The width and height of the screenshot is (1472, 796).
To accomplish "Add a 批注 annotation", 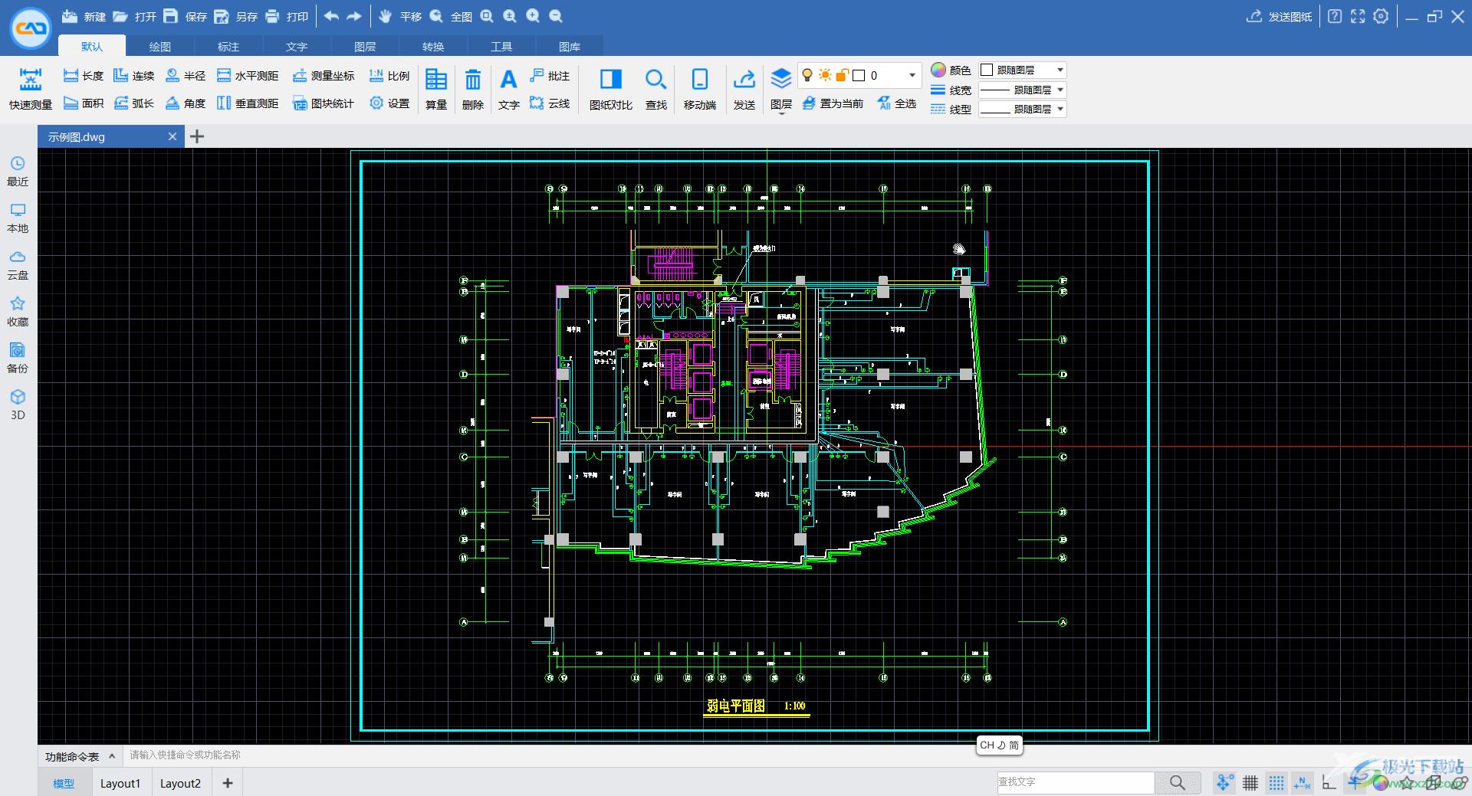I will click(550, 76).
